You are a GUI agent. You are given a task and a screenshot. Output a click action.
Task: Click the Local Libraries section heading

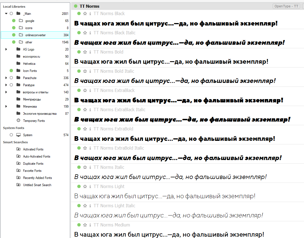click(x=14, y=7)
